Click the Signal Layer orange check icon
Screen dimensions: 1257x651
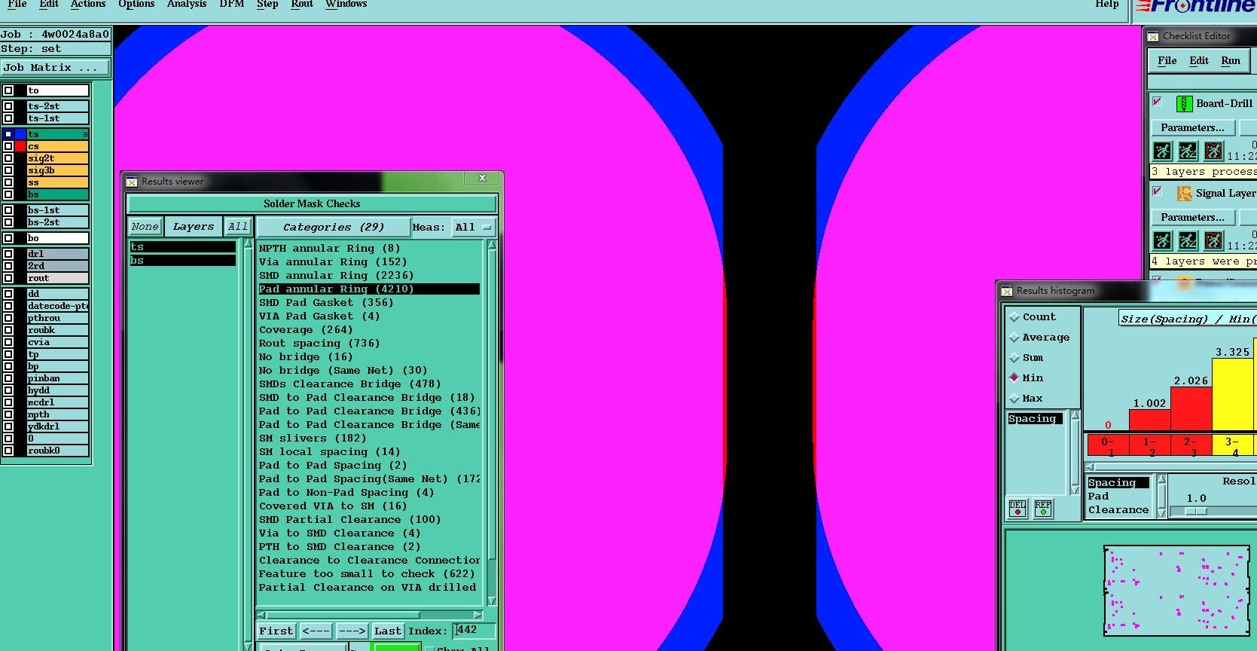pyautogui.click(x=1184, y=194)
